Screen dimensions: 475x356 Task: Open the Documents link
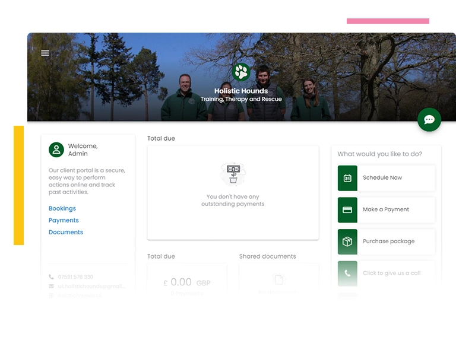click(x=66, y=232)
